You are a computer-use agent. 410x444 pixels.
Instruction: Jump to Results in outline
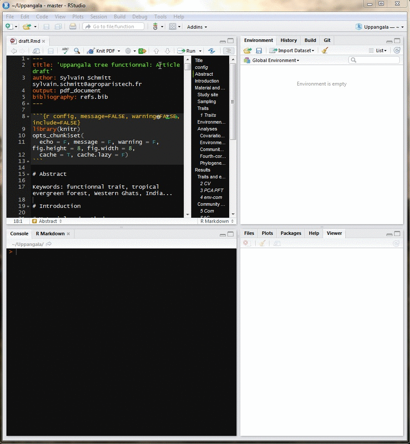tap(203, 170)
